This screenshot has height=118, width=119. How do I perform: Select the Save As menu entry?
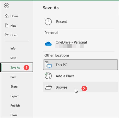pos(17,67)
